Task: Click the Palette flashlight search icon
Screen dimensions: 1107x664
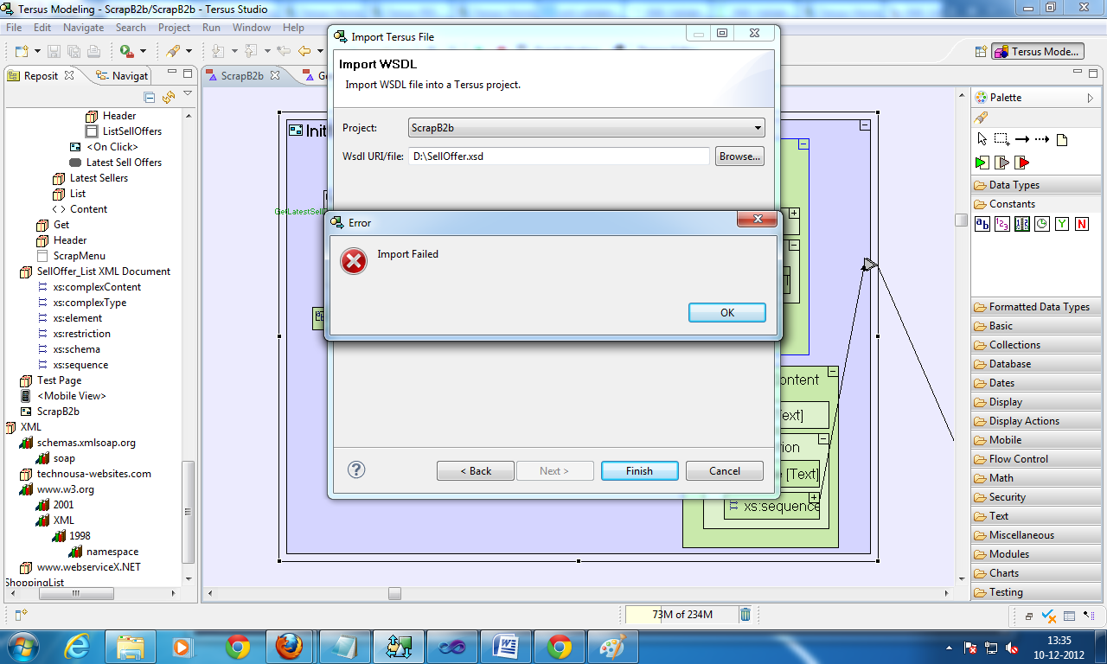Action: [x=981, y=118]
